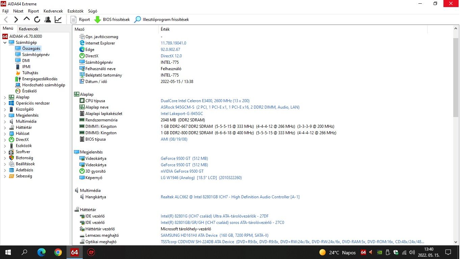461x259 pixels.
Task: Expand the Megjelenítés tree node
Action: pyautogui.click(x=5, y=115)
